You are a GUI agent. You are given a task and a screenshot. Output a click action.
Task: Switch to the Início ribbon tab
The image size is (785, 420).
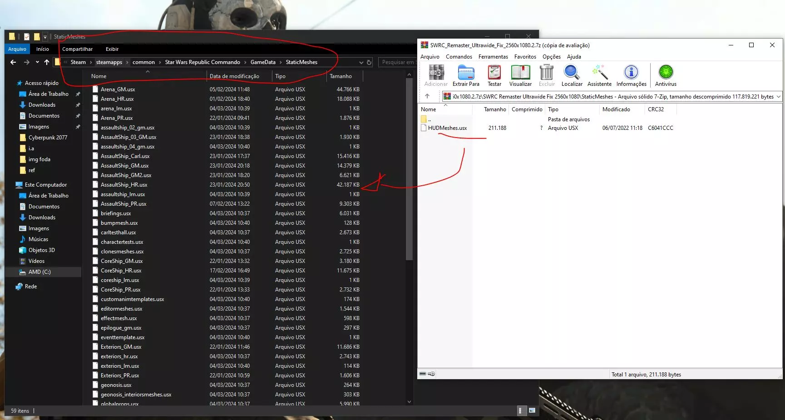pyautogui.click(x=43, y=49)
